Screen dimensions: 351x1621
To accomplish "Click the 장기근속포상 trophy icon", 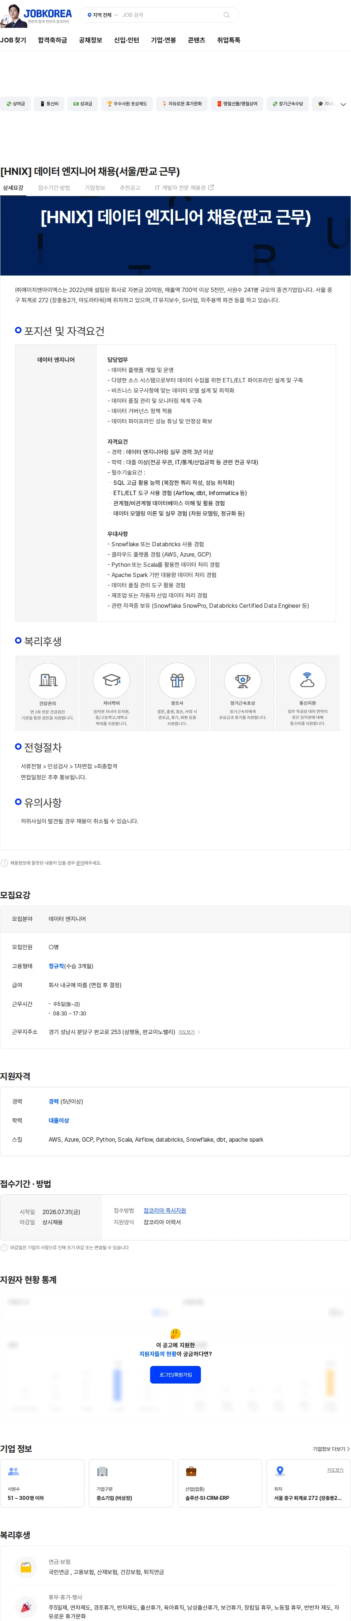I will [x=242, y=680].
